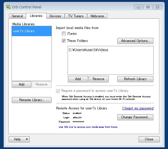Click Remove button under folder list
The height and width of the screenshot is (149, 168).
click(99, 79)
